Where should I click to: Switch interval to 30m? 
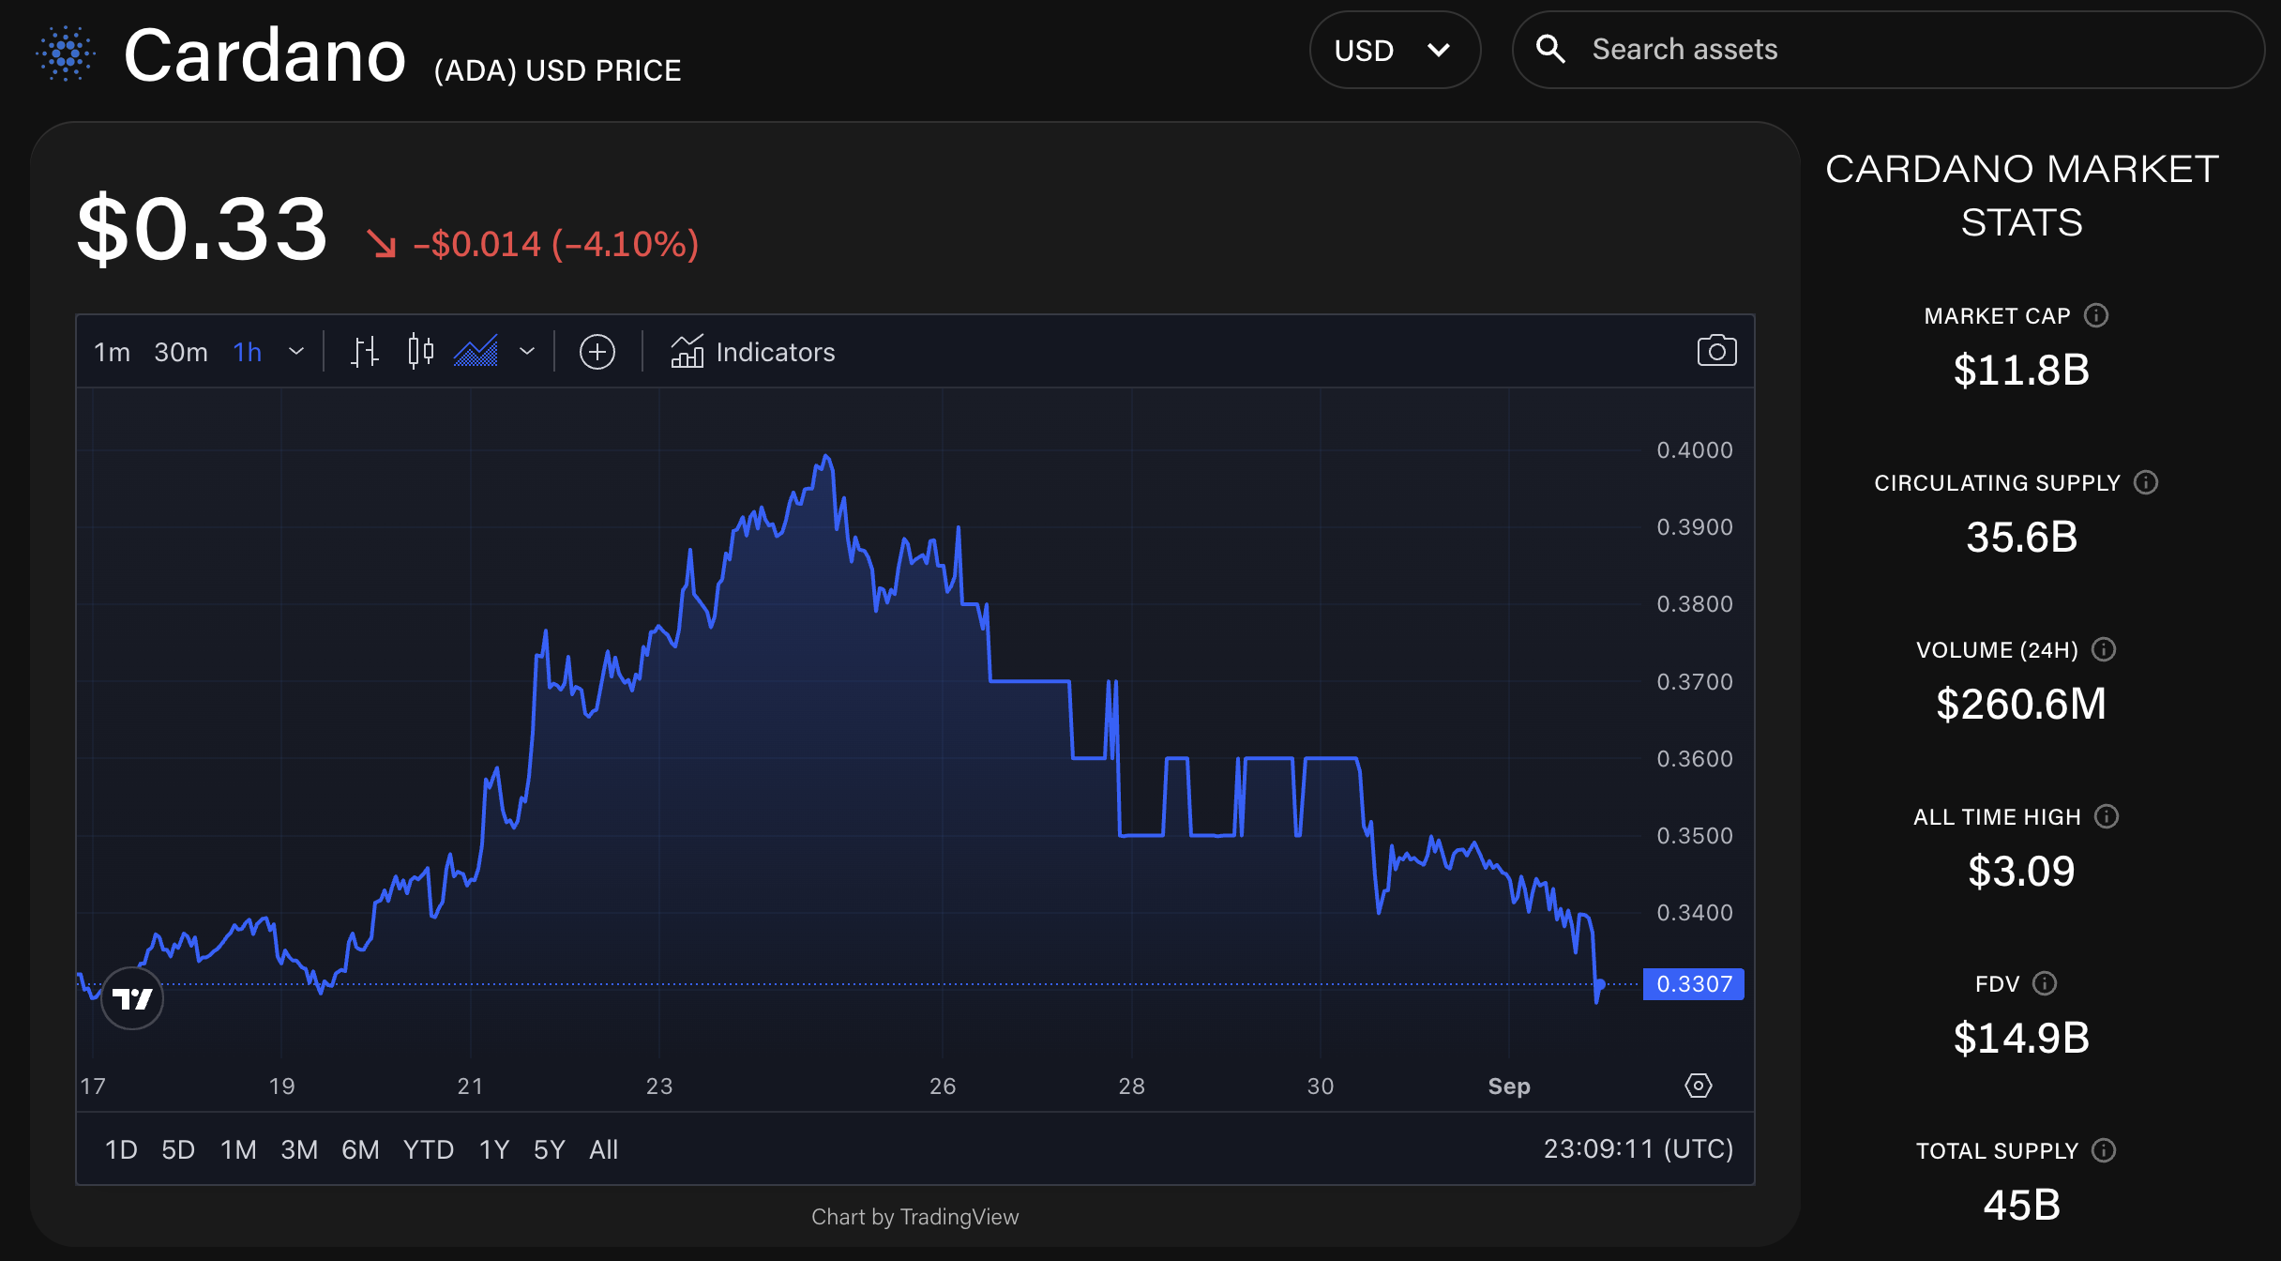[181, 352]
